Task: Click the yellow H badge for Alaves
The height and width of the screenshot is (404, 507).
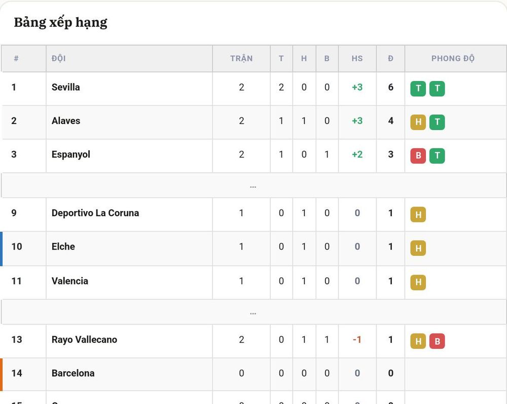Action: tap(418, 122)
